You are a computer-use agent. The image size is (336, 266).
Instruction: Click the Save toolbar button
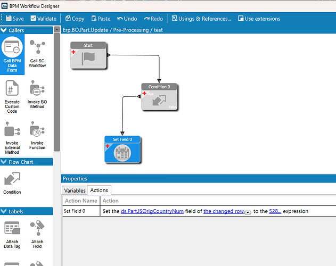[15, 19]
